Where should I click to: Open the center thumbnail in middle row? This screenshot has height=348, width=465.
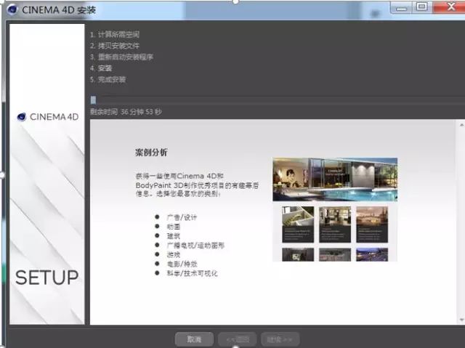[x=334, y=224]
